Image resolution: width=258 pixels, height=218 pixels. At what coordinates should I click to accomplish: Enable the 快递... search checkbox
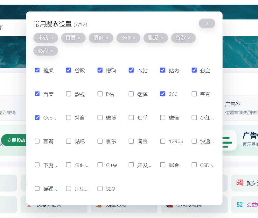(x=194, y=141)
